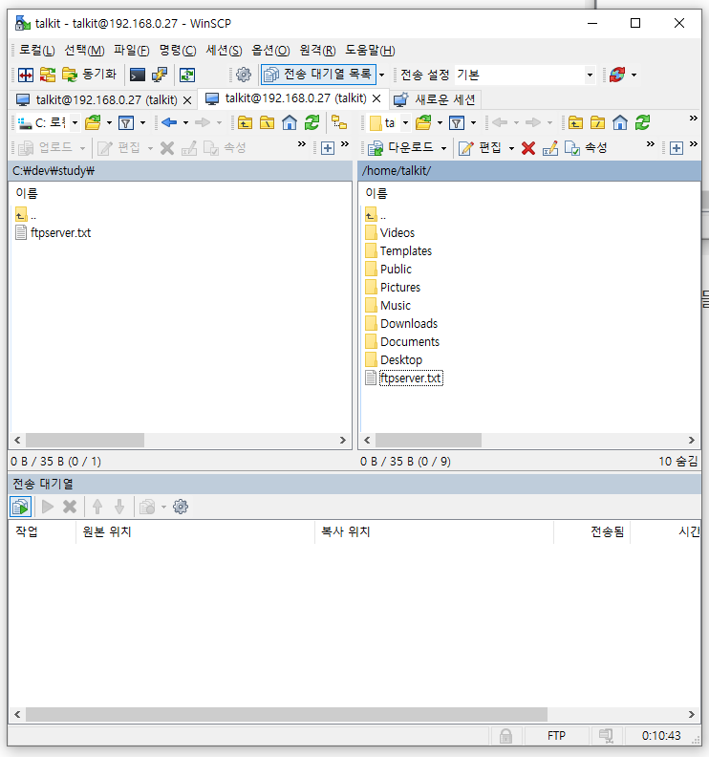Go to local home directory icon
The image size is (709, 757).
coord(290,123)
